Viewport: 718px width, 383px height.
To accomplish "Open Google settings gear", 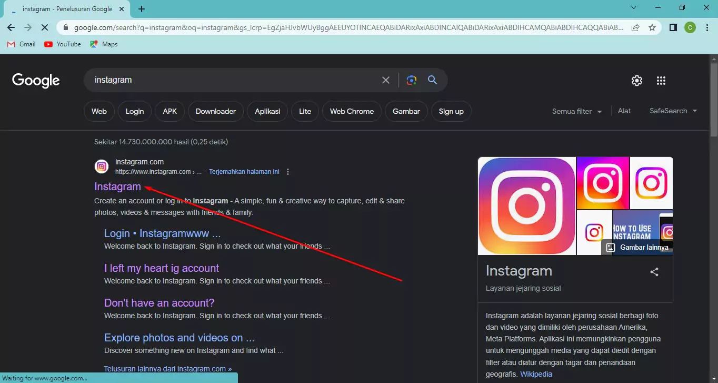I will click(x=637, y=81).
